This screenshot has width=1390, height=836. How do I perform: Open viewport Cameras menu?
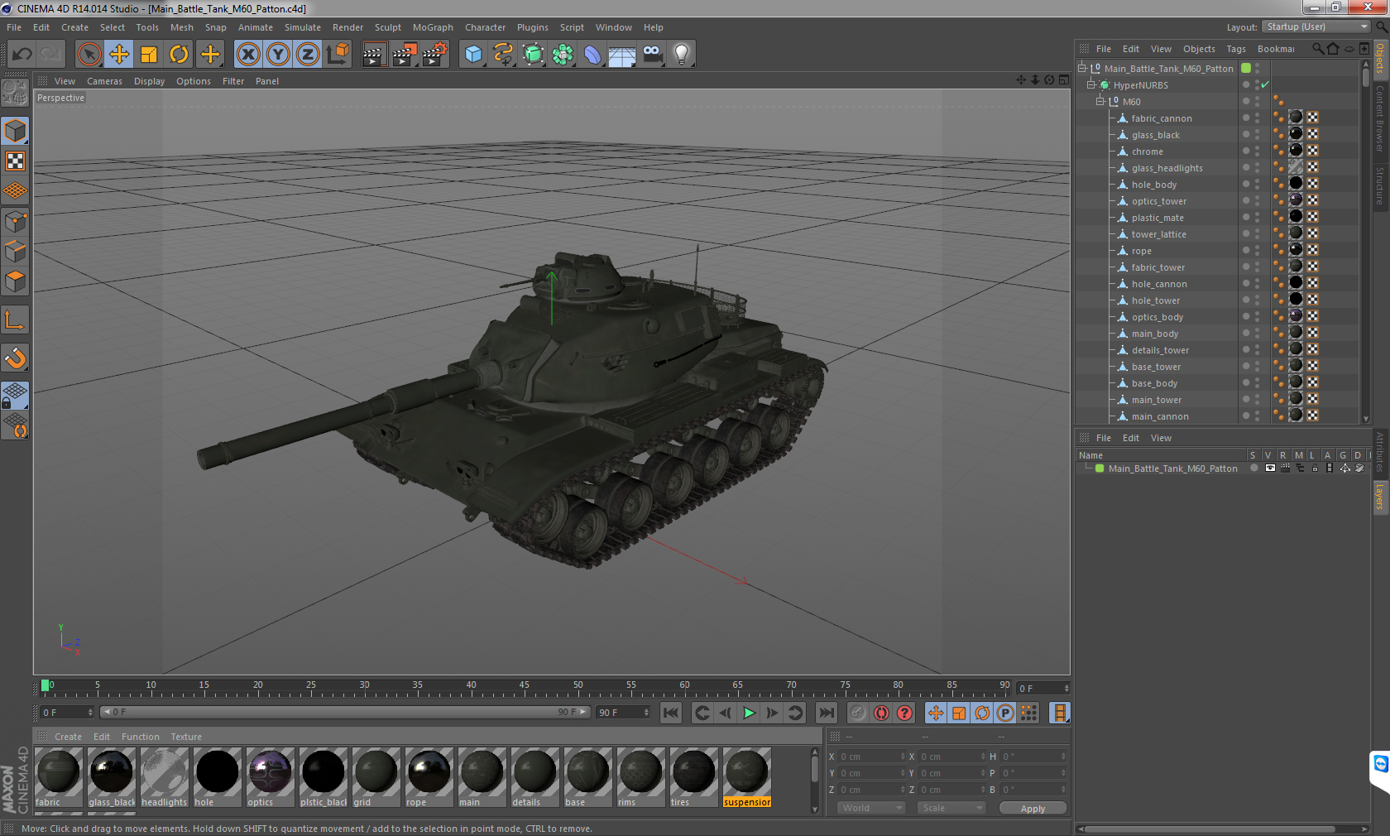coord(104,81)
